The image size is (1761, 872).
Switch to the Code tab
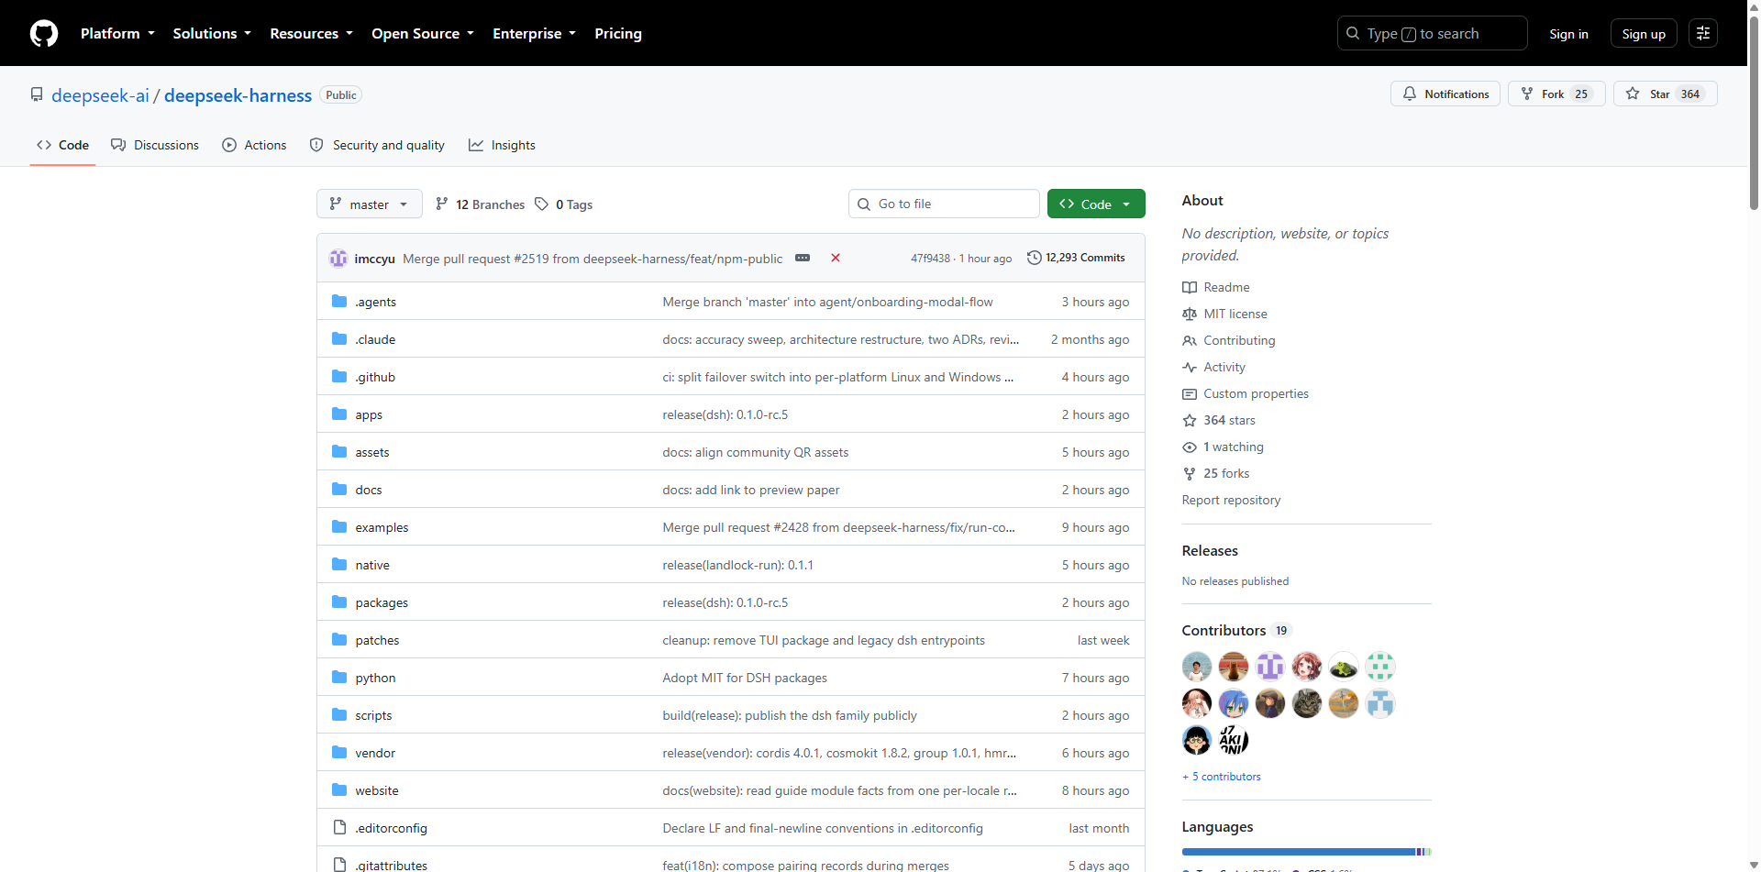click(x=62, y=145)
